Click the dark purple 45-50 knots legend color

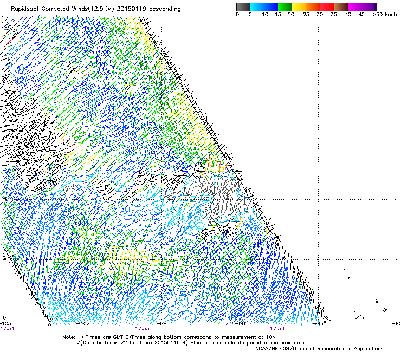tap(370, 6)
